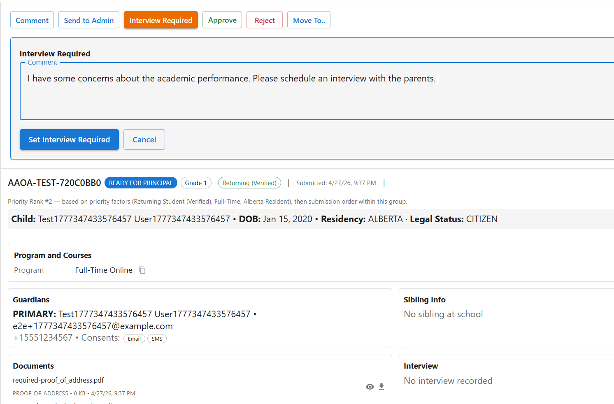Download required-proof_of_address.pdf
The image size is (614, 404).
pyautogui.click(x=381, y=387)
